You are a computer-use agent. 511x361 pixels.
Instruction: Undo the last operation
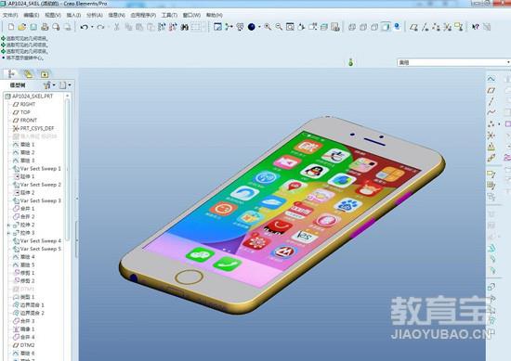click(84, 27)
